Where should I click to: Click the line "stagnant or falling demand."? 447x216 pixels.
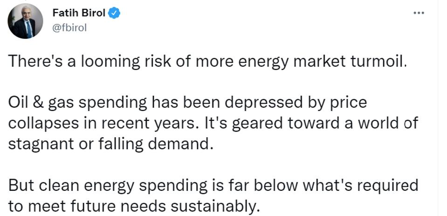coord(111,144)
